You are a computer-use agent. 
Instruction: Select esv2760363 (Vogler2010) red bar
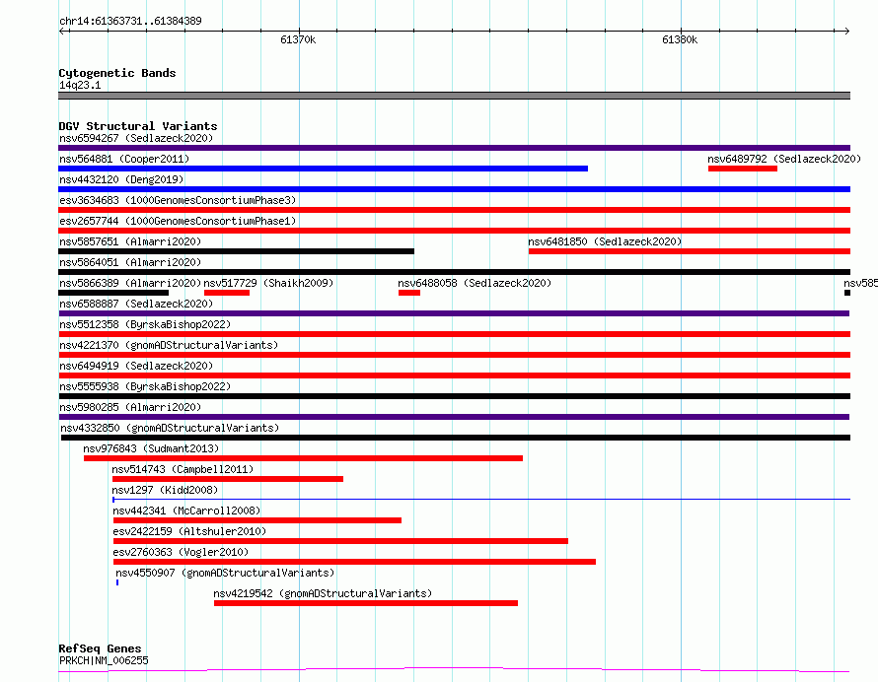coord(354,562)
